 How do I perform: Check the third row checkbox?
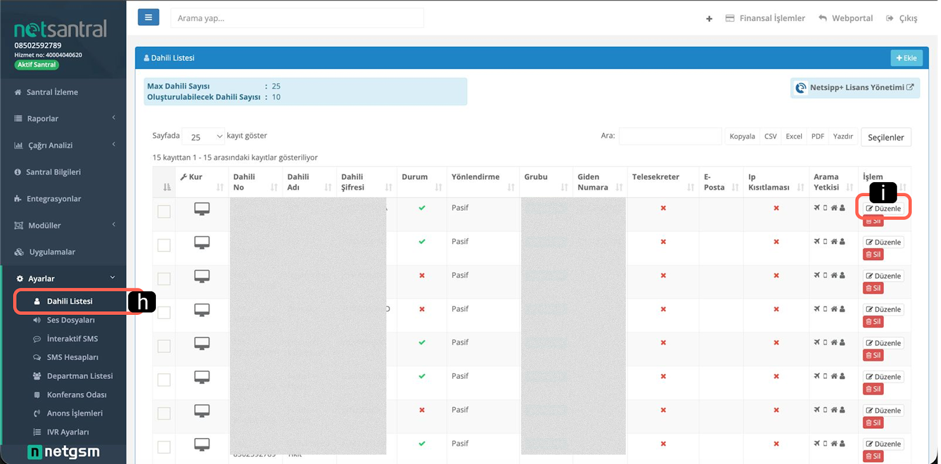164,279
